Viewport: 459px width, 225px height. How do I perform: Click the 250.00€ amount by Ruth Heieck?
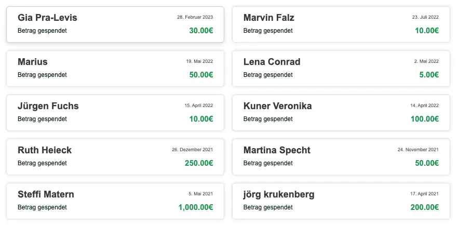199,163
